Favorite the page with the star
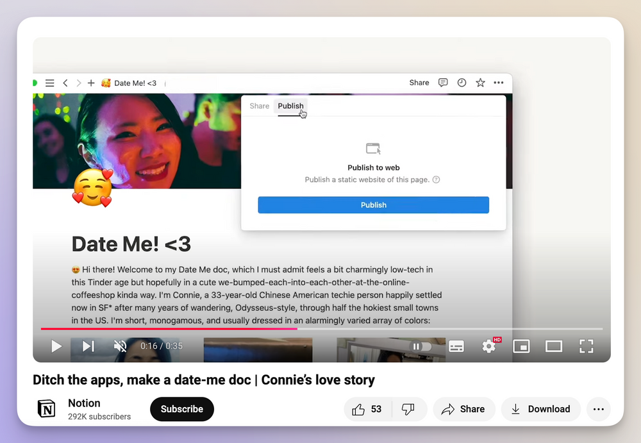 coord(480,82)
